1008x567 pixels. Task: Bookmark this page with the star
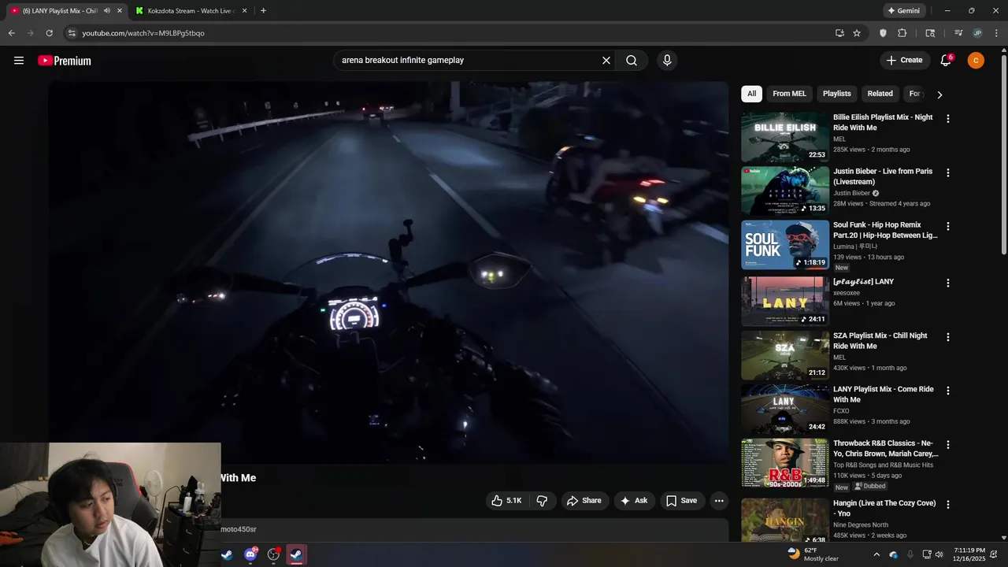click(x=857, y=33)
